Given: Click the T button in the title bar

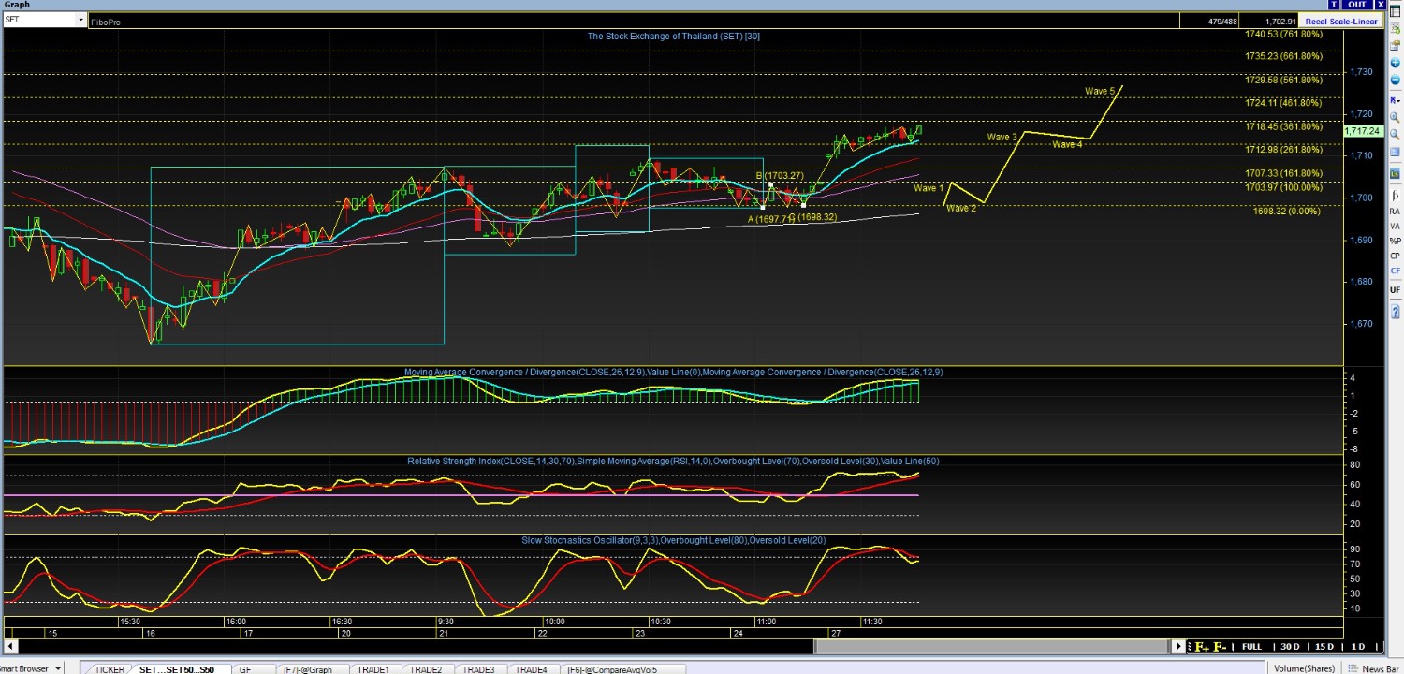Looking at the screenshot, I should [1334, 5].
